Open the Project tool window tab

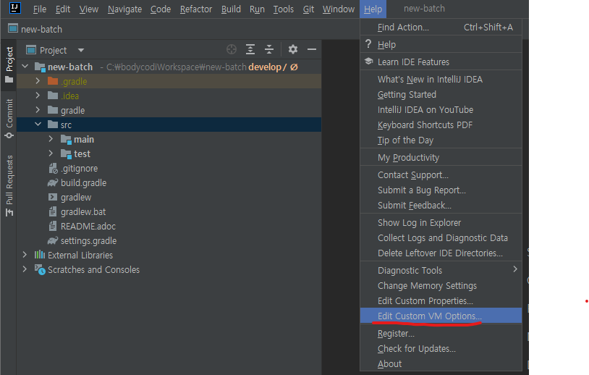click(x=9, y=64)
